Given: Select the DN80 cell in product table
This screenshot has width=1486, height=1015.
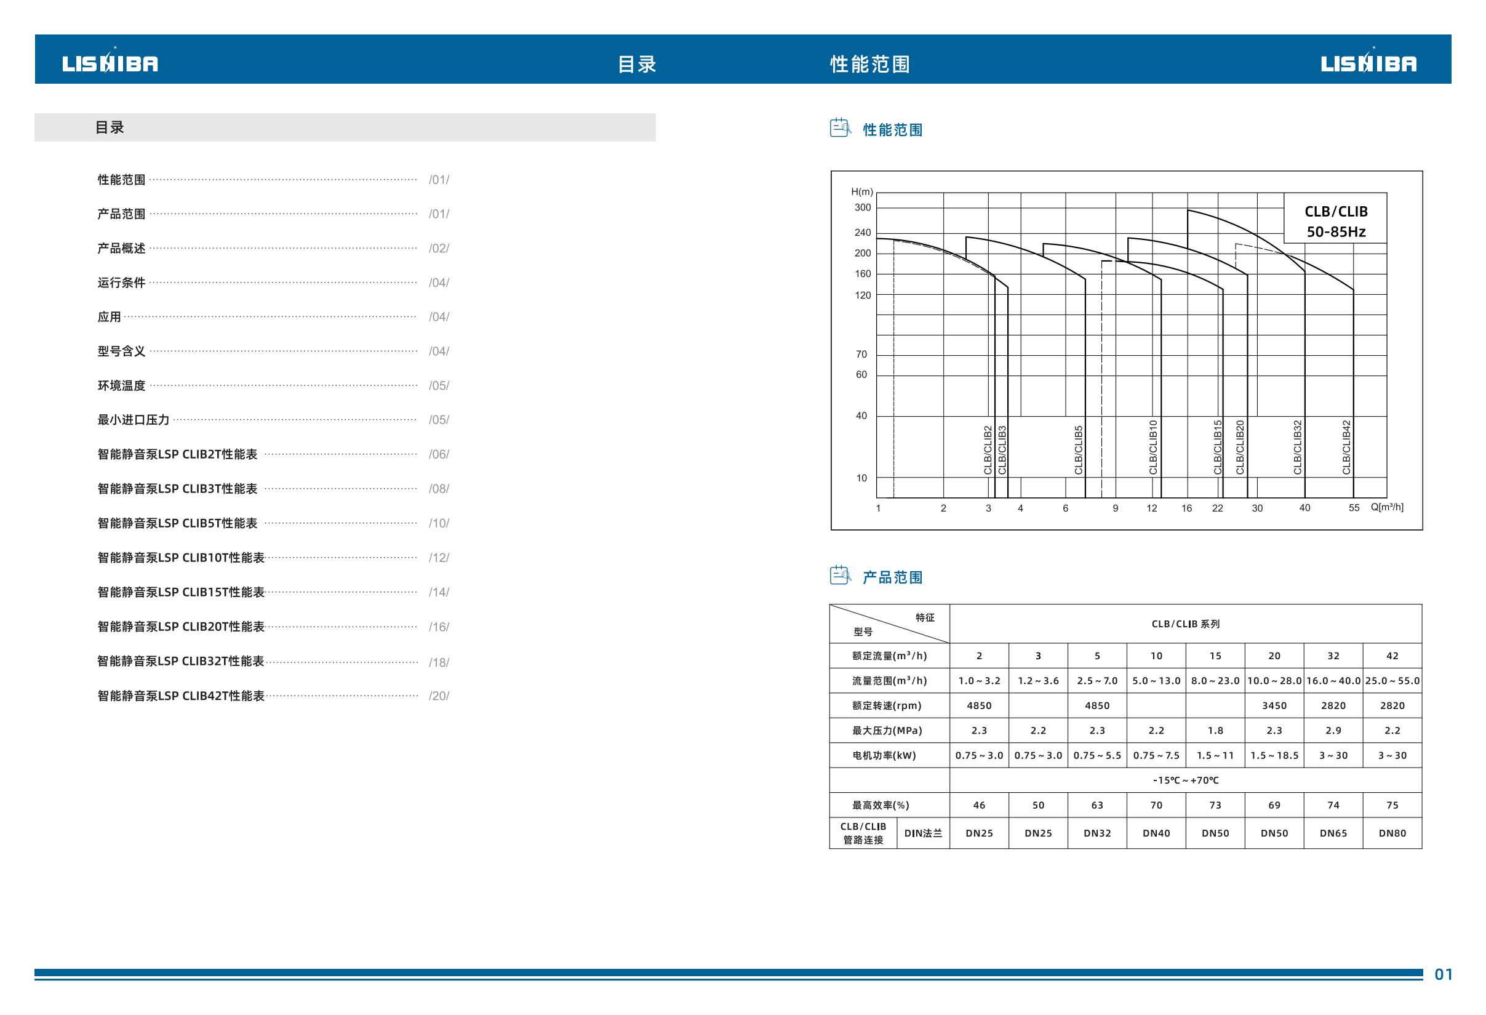Looking at the screenshot, I should (1392, 833).
